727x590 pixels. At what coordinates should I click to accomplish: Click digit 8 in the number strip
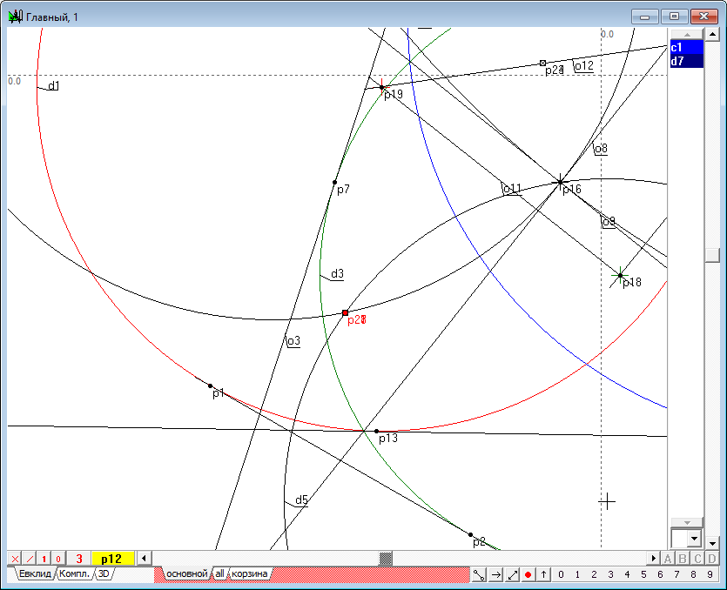tap(693, 574)
